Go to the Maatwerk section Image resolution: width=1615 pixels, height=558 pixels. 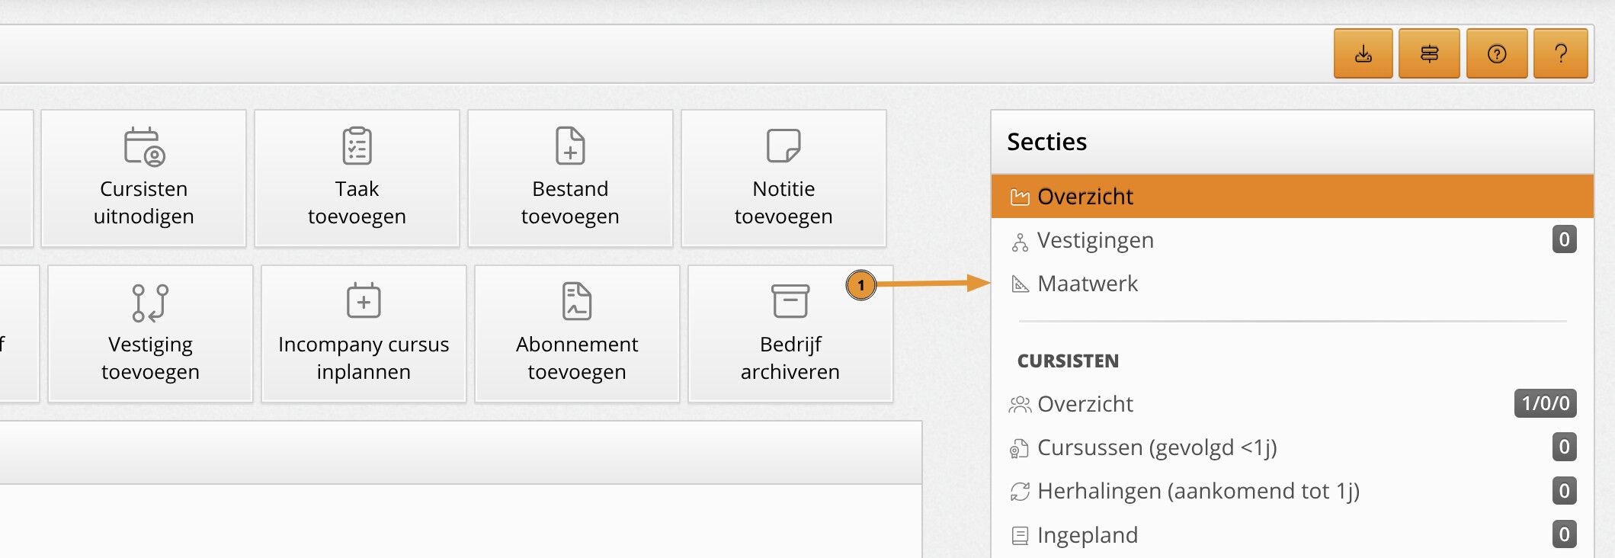(1088, 284)
